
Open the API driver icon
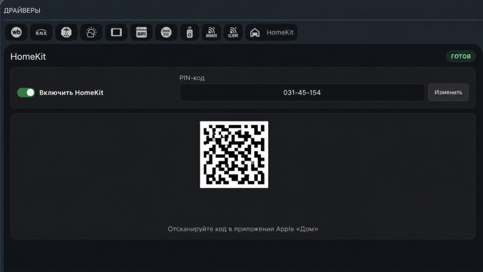click(x=141, y=32)
